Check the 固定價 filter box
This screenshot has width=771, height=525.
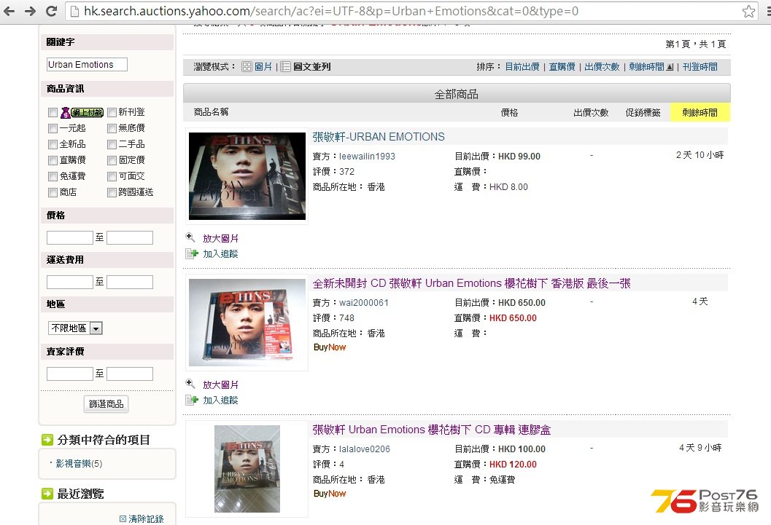coord(112,160)
